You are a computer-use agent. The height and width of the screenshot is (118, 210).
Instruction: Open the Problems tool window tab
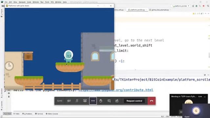pyautogui.click(x=27, y=114)
